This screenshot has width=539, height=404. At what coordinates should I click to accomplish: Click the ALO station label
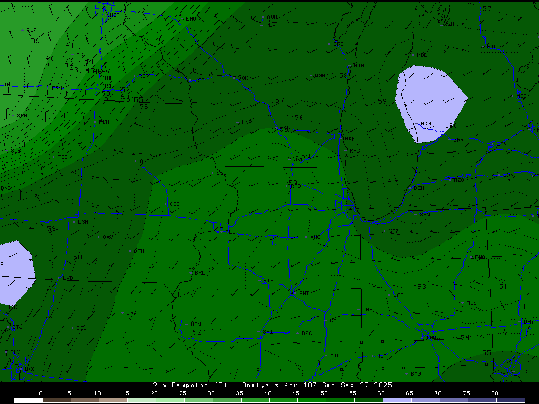[145, 161]
